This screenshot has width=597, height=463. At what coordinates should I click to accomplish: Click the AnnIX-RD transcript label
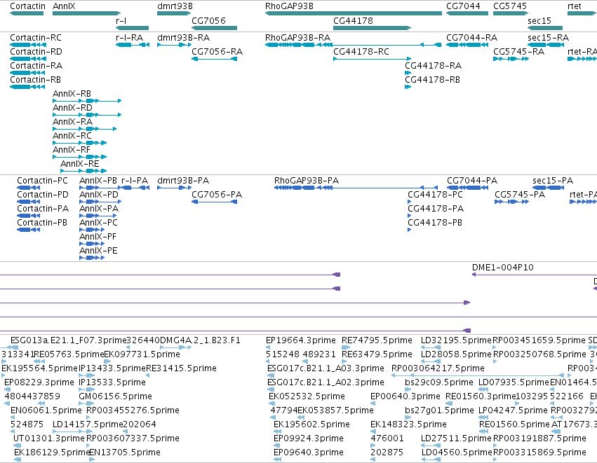(72, 108)
